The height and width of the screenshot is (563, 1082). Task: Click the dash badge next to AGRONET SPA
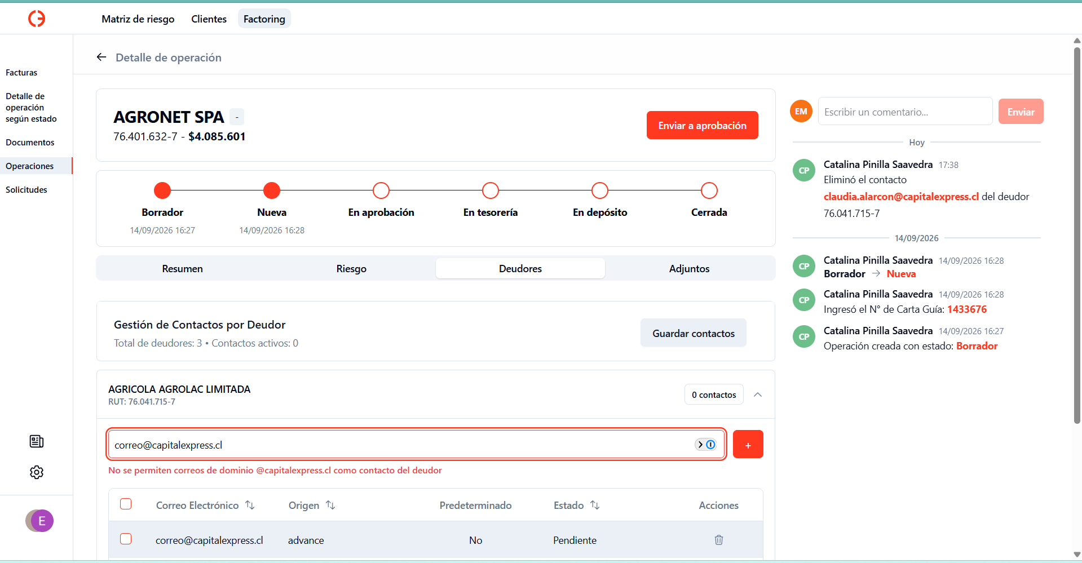(x=237, y=117)
